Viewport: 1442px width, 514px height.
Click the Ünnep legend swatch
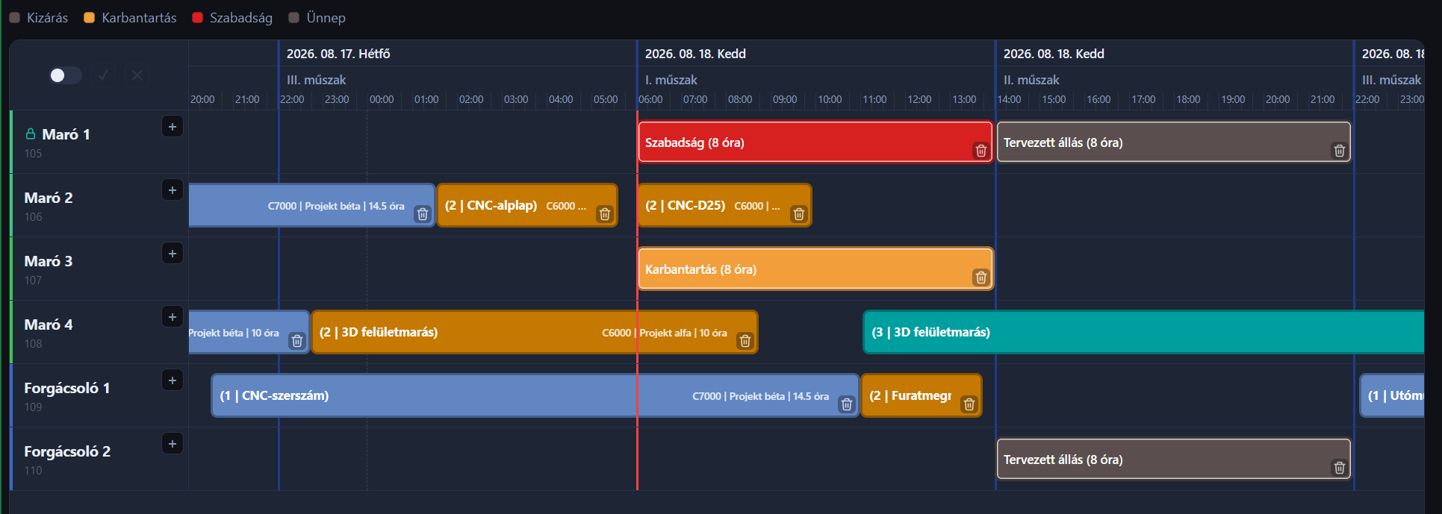pyautogui.click(x=294, y=18)
